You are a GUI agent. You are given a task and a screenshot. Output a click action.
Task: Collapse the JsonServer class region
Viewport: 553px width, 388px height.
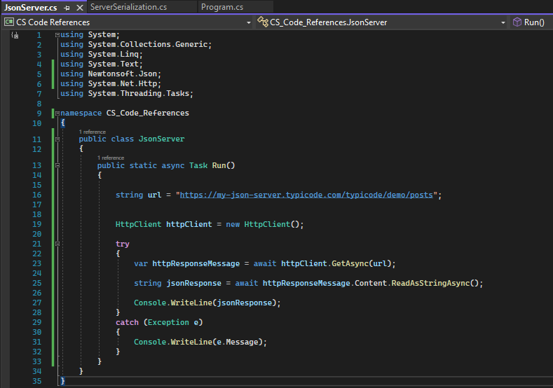(x=57, y=139)
